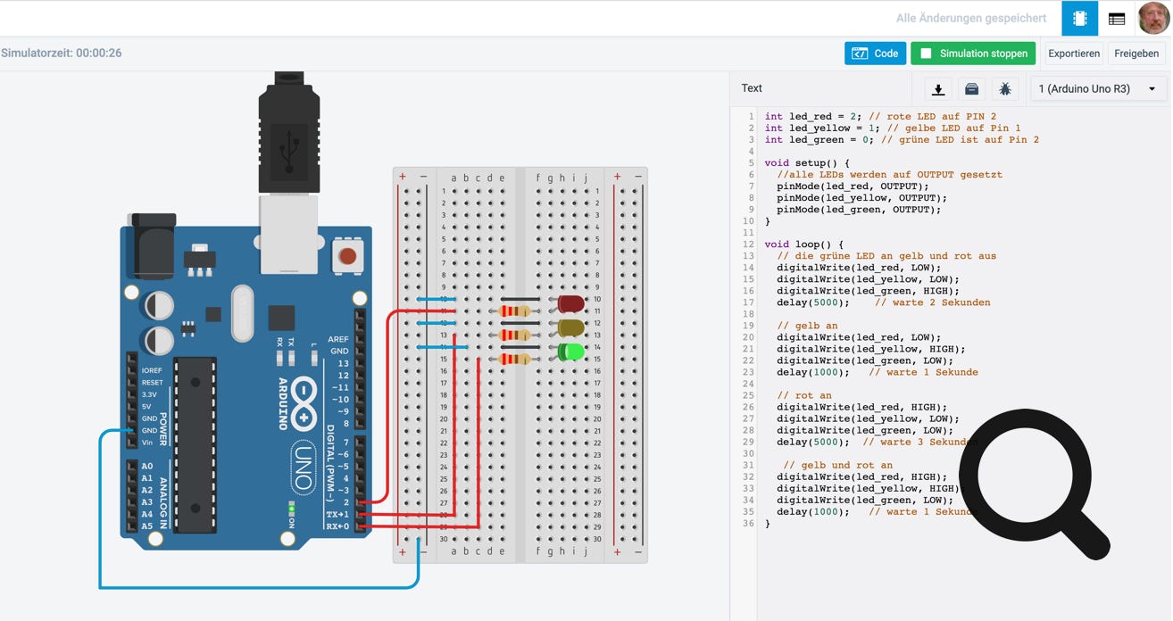Click the bottom resistor on breadboard row 15
This screenshot has height=621, width=1173.
click(515, 359)
